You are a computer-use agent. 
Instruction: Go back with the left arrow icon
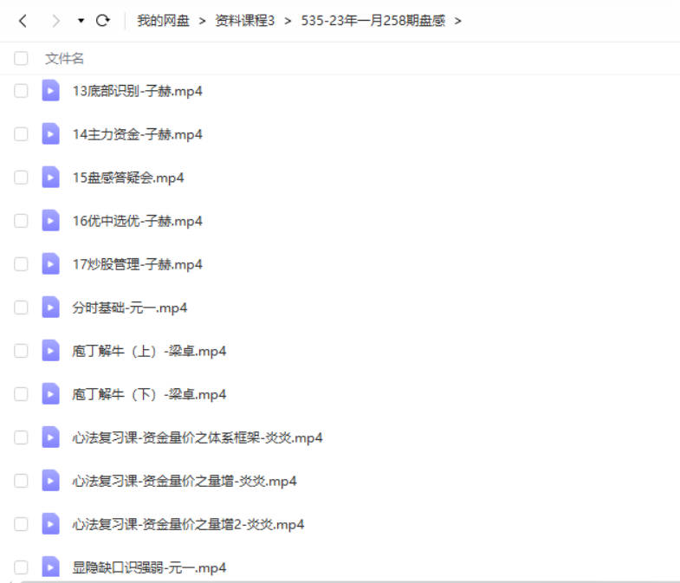[23, 21]
